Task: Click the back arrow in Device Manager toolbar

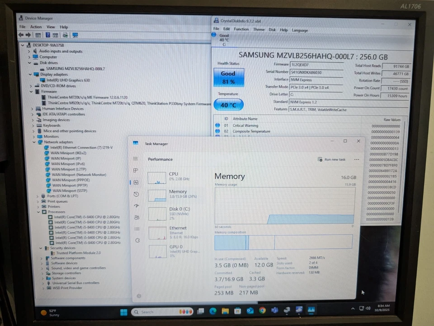Action: [x=21, y=35]
